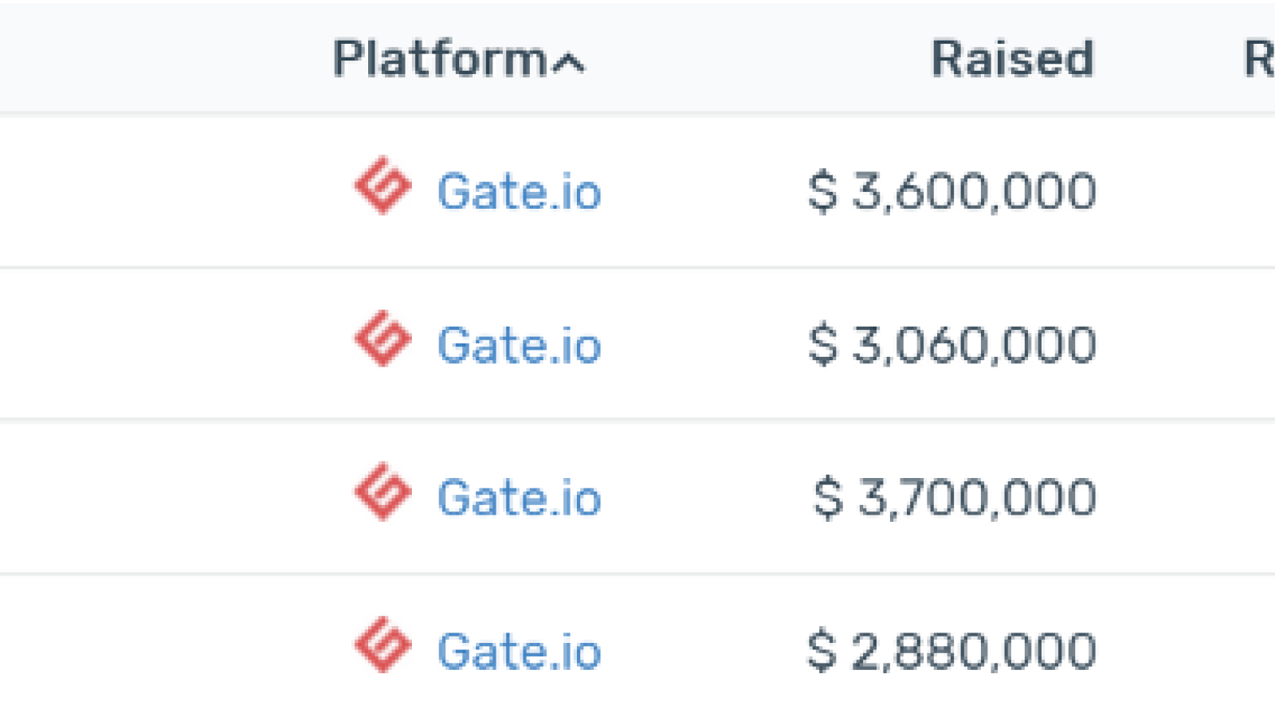Click the $ 3,600,000 raised amount
1275x717 pixels.
(952, 191)
